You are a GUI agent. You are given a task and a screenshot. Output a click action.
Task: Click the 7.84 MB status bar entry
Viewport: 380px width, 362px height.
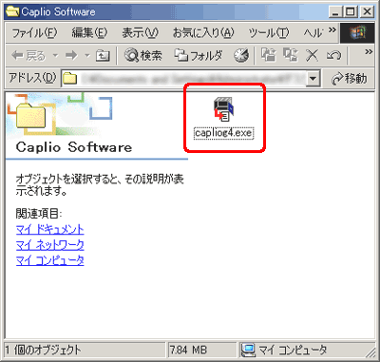[x=188, y=350]
